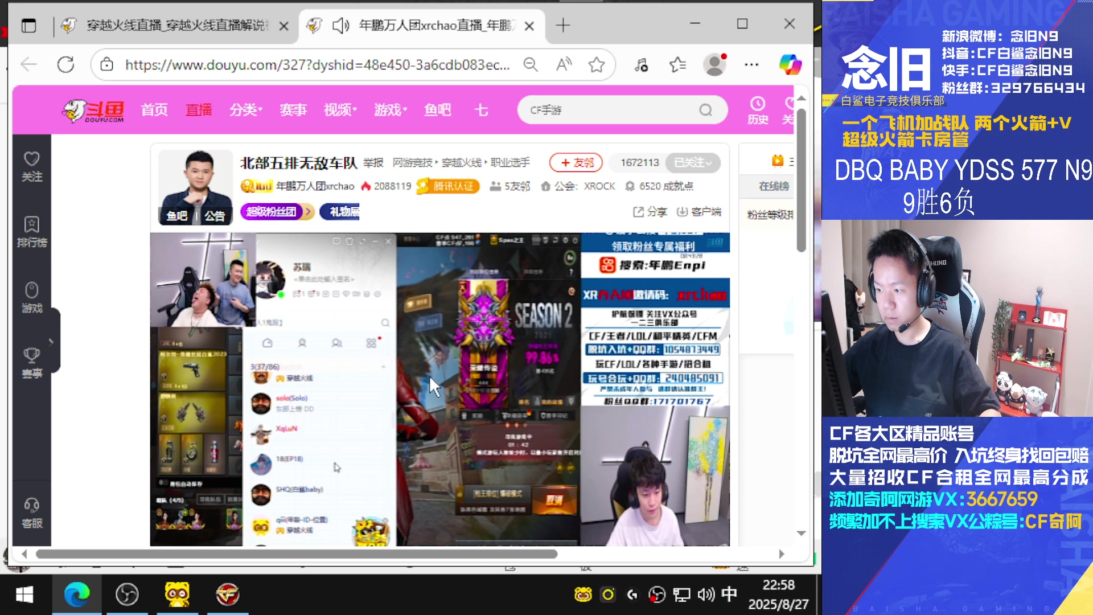
Task: Click the Douyu logo
Action: [x=93, y=110]
